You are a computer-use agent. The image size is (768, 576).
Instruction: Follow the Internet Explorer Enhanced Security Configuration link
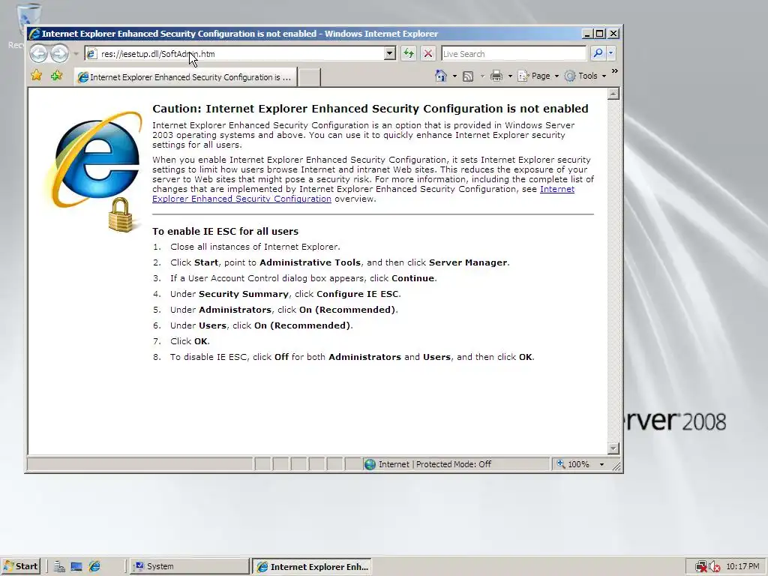pyautogui.click(x=363, y=194)
